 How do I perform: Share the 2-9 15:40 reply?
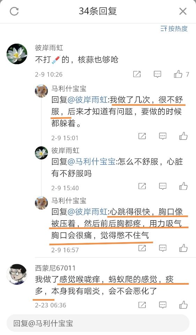click(142, 186)
